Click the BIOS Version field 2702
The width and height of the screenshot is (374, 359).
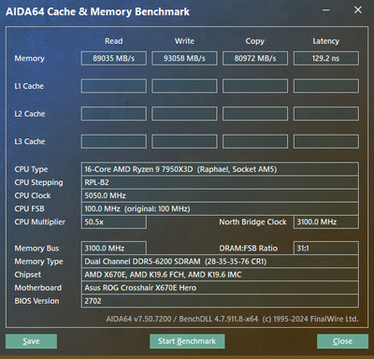[220, 301]
